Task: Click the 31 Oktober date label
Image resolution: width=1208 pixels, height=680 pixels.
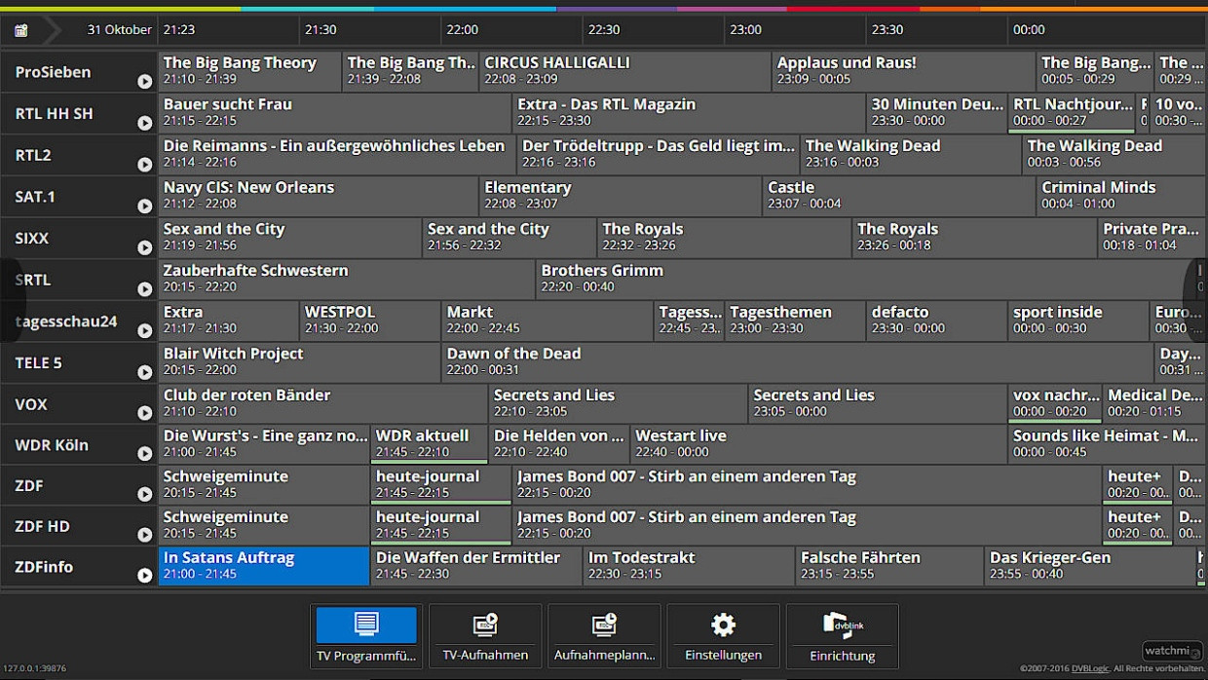Action: coord(119,30)
